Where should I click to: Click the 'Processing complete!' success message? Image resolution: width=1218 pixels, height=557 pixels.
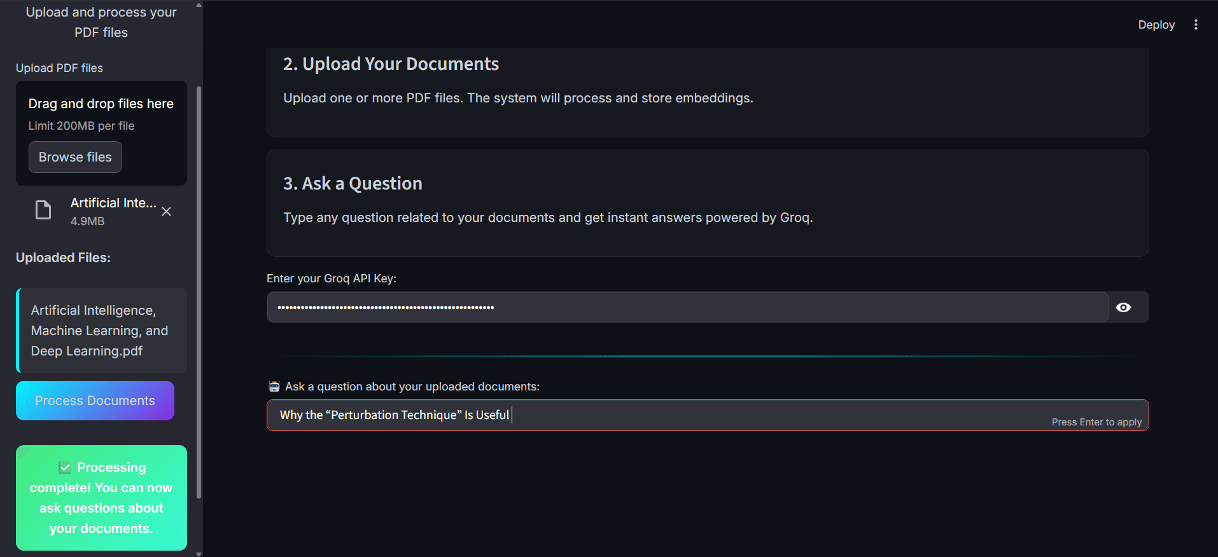coord(101,498)
